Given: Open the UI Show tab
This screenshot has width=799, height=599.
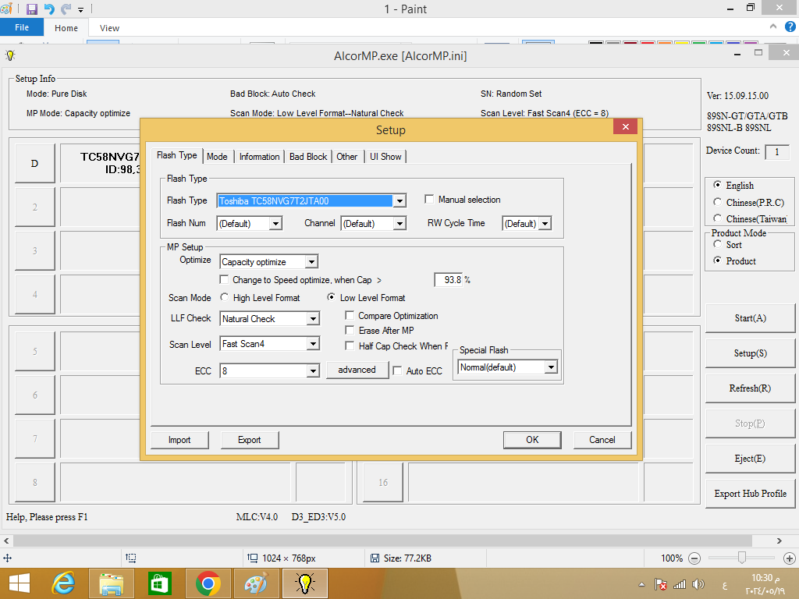Looking at the screenshot, I should (385, 157).
